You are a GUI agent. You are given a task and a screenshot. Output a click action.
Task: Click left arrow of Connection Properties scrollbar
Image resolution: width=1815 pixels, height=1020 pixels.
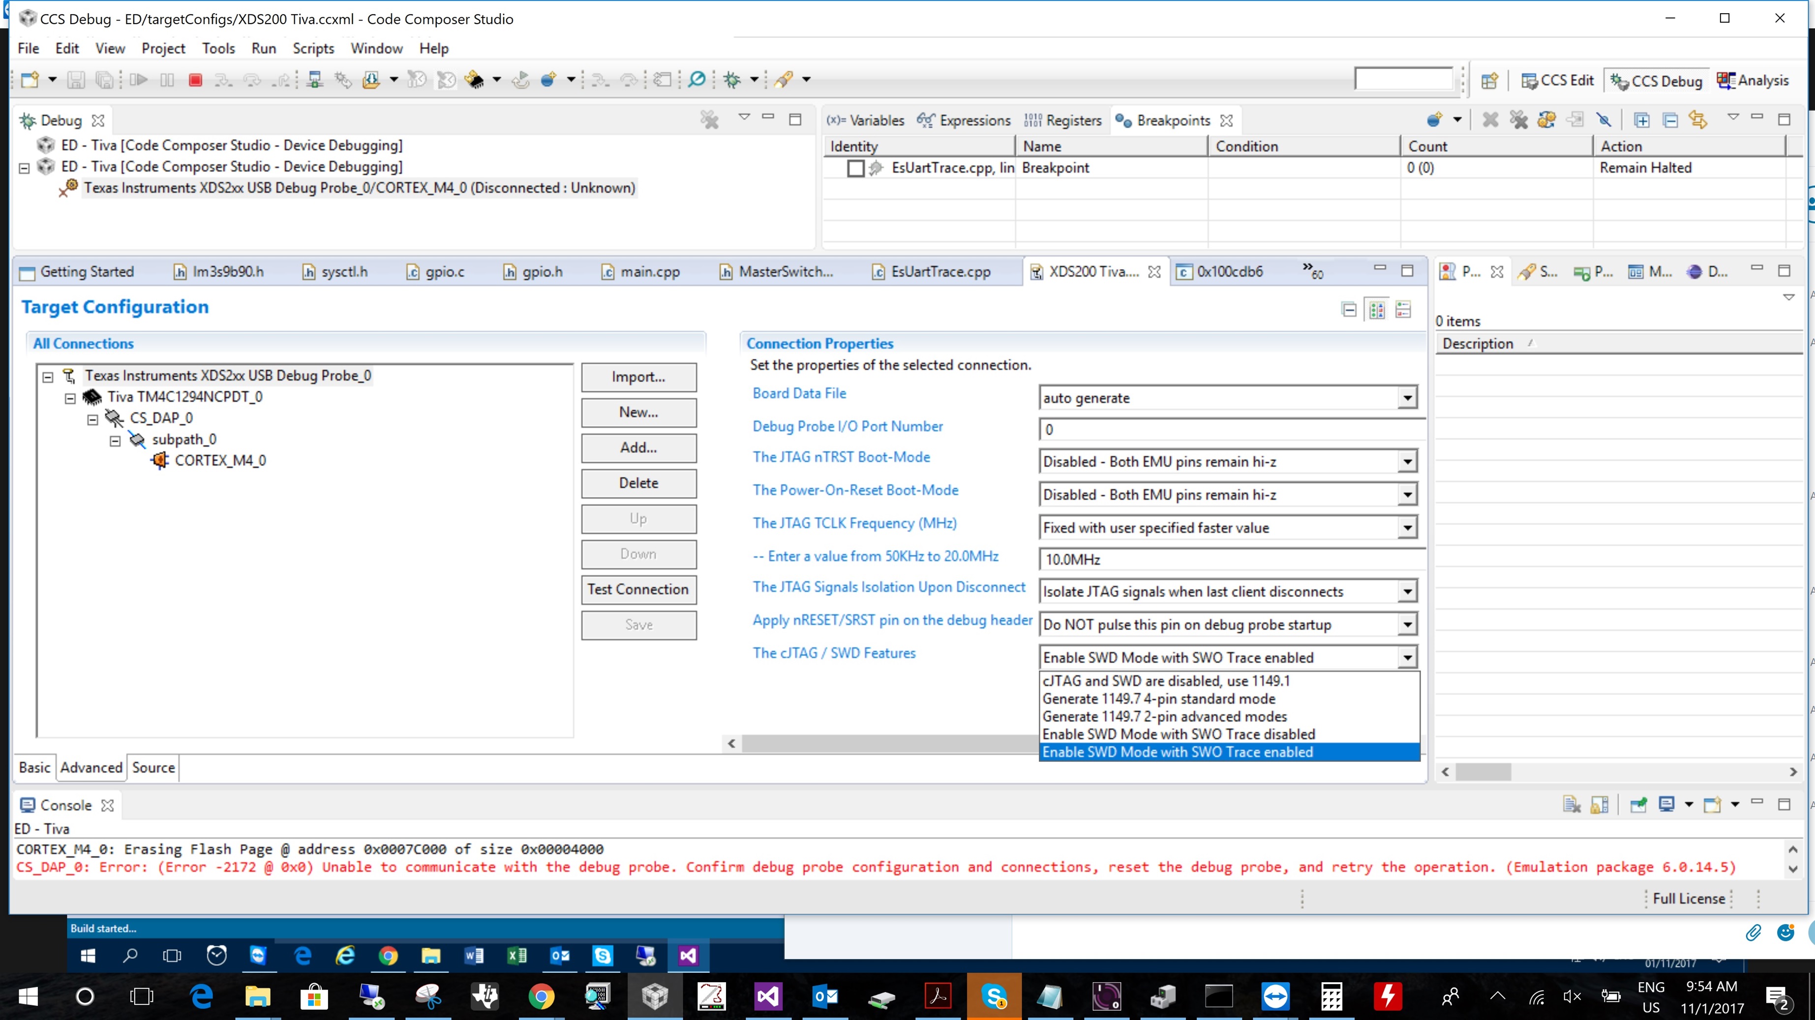pos(732,743)
